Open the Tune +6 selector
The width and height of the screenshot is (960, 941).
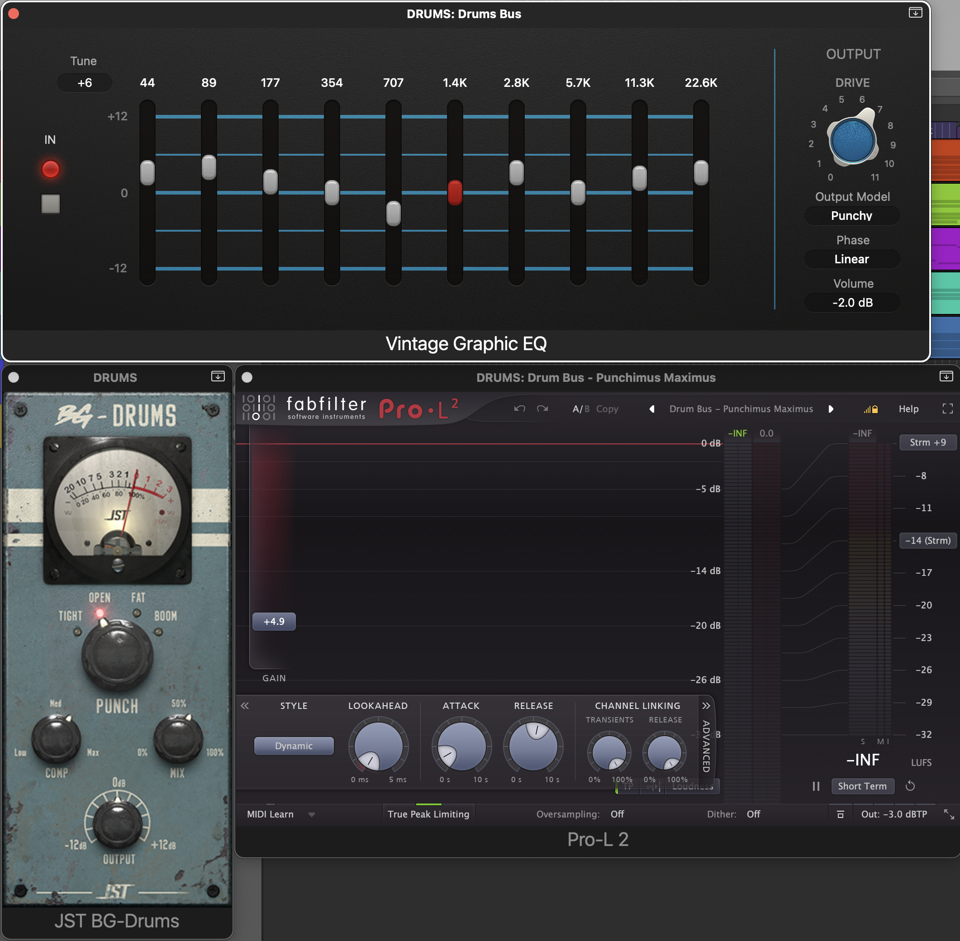tap(85, 82)
